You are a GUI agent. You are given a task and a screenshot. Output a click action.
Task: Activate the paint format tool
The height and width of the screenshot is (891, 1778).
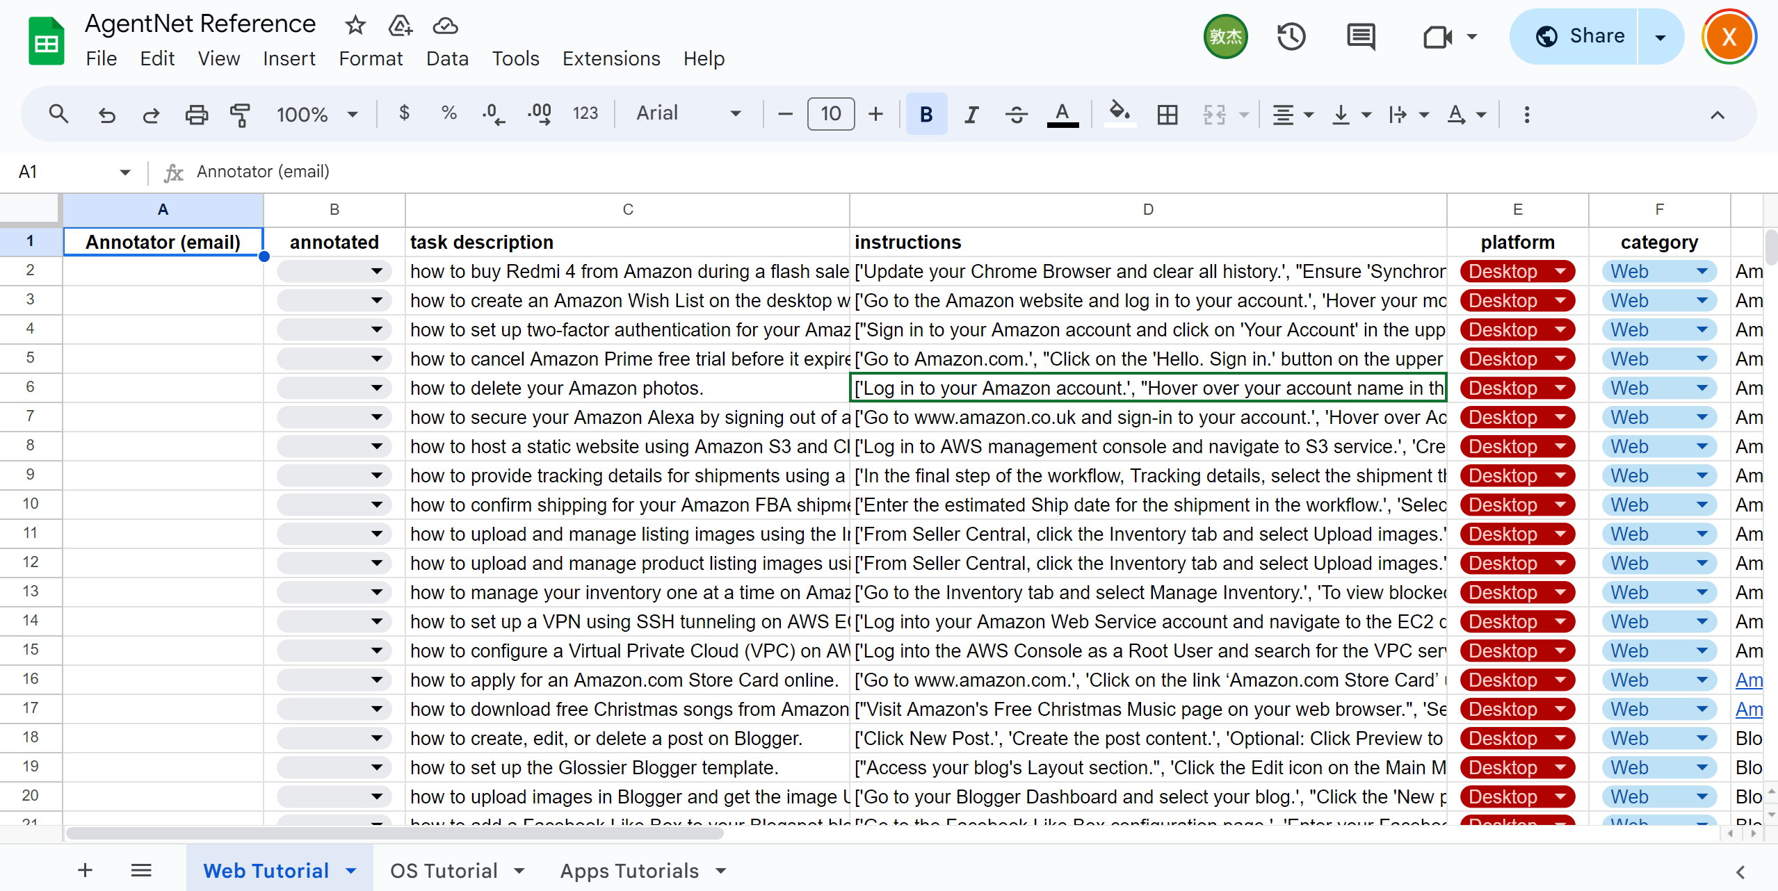[240, 114]
